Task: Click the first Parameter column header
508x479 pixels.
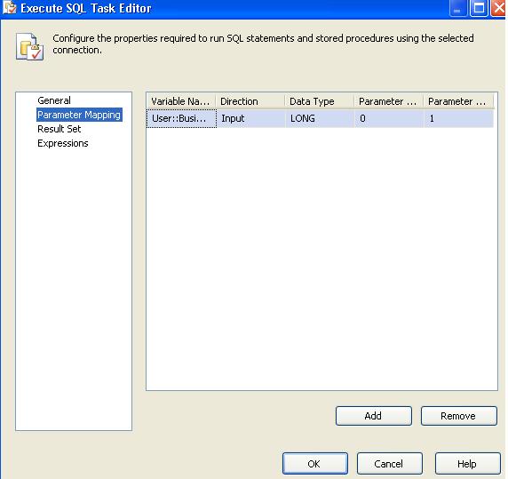Action: pos(389,101)
